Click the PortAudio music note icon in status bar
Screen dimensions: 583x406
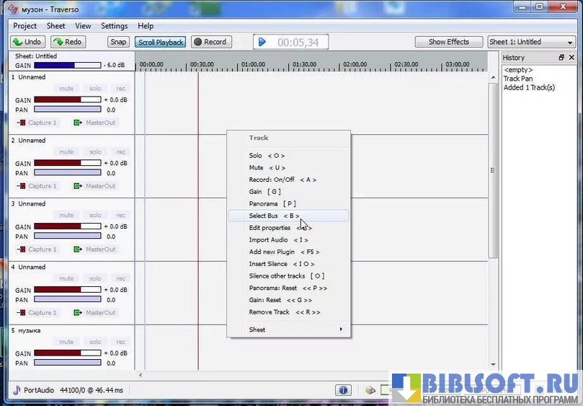pos(17,390)
